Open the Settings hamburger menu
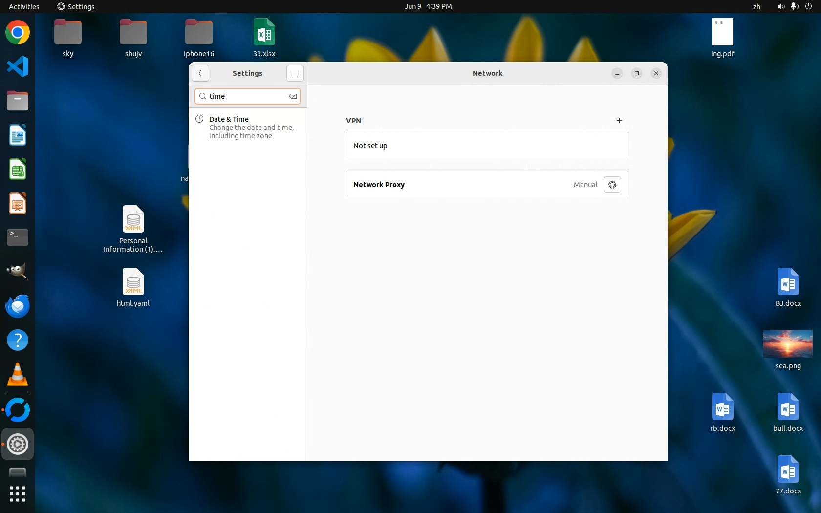821x513 pixels. [x=295, y=73]
